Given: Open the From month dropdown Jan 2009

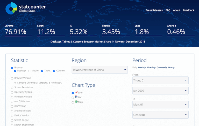Looking at the screenshot, I should (160, 91).
